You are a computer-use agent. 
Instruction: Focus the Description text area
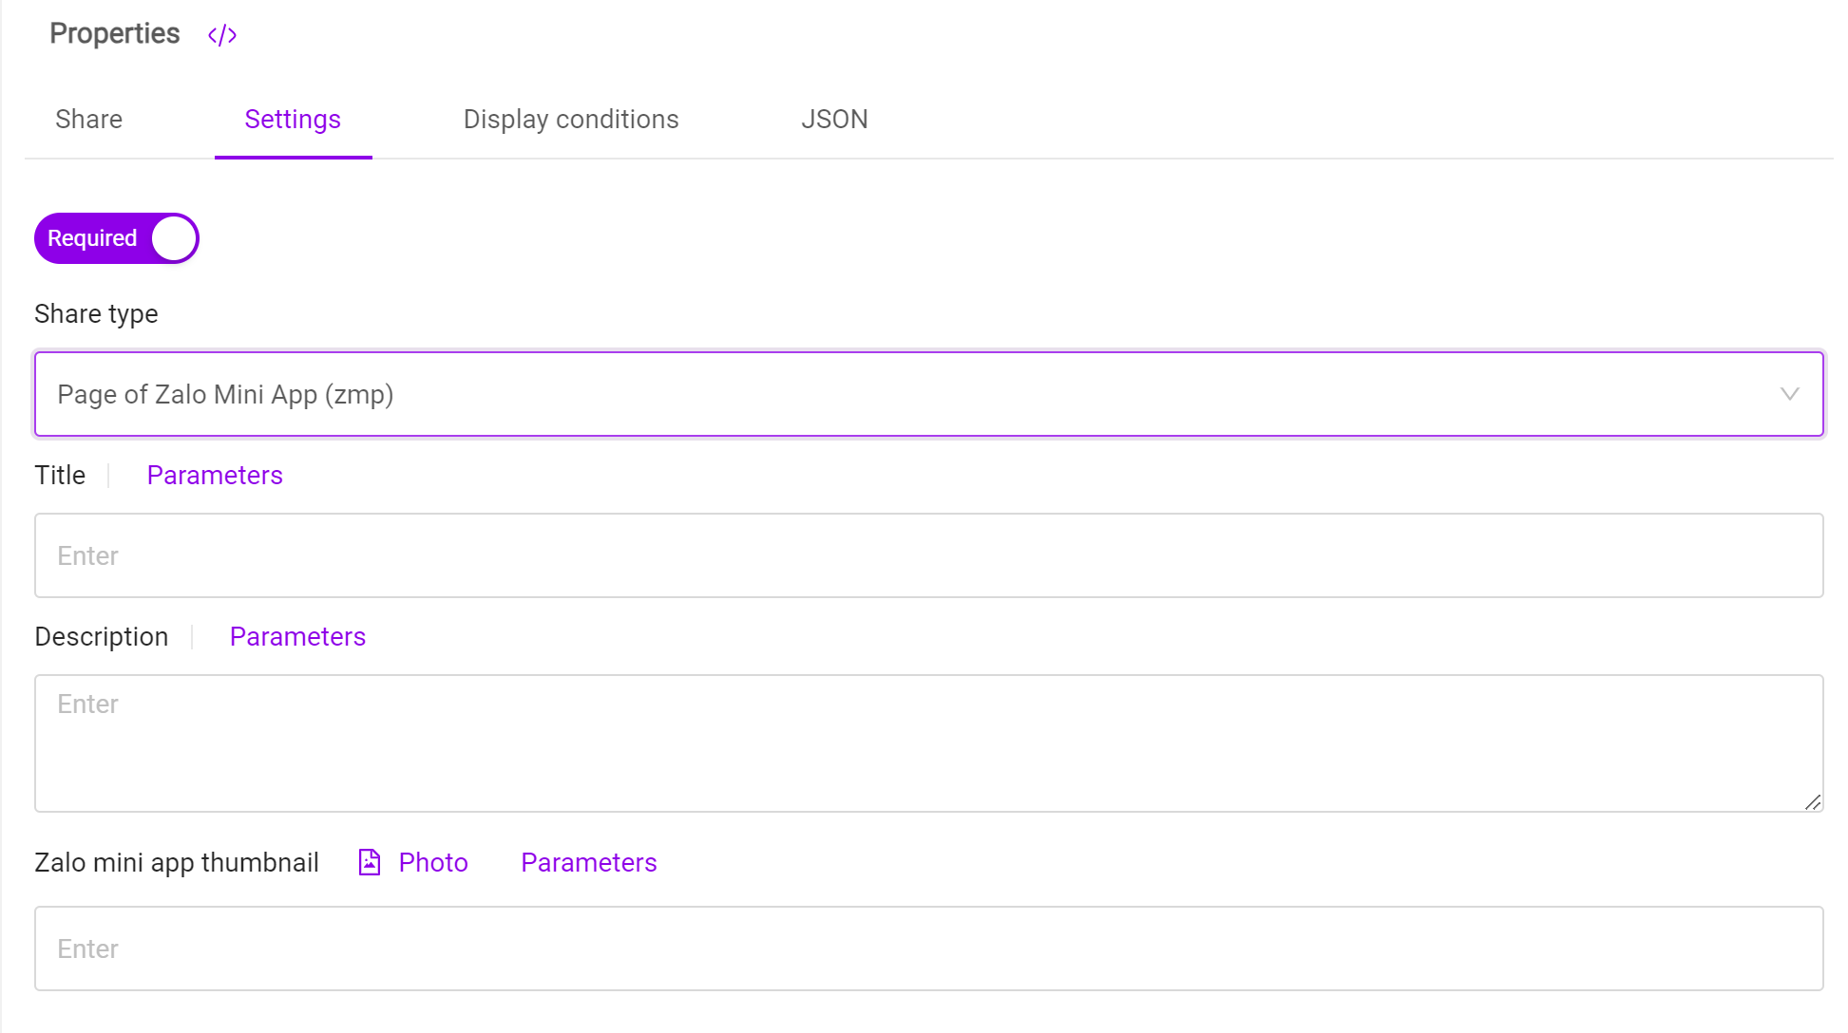pos(928,743)
